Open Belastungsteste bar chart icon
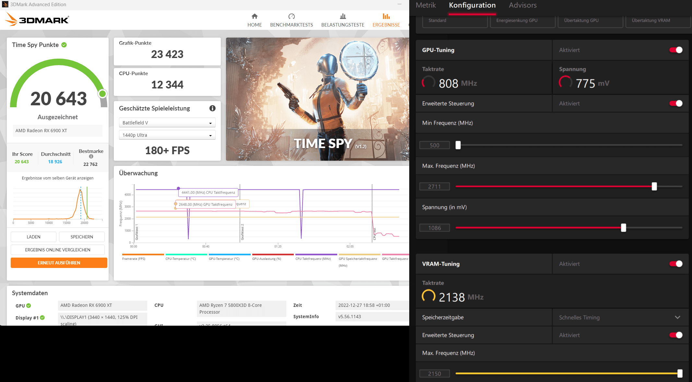 click(343, 16)
